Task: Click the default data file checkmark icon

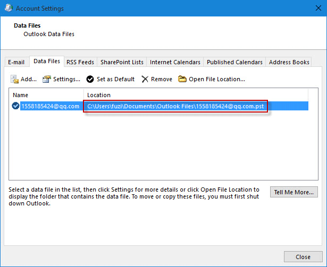Action: (15, 106)
